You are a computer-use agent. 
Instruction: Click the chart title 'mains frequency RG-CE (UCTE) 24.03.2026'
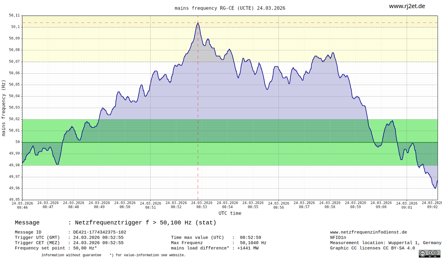pos(230,8)
